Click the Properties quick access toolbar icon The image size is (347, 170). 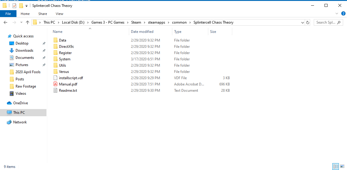click(x=14, y=6)
